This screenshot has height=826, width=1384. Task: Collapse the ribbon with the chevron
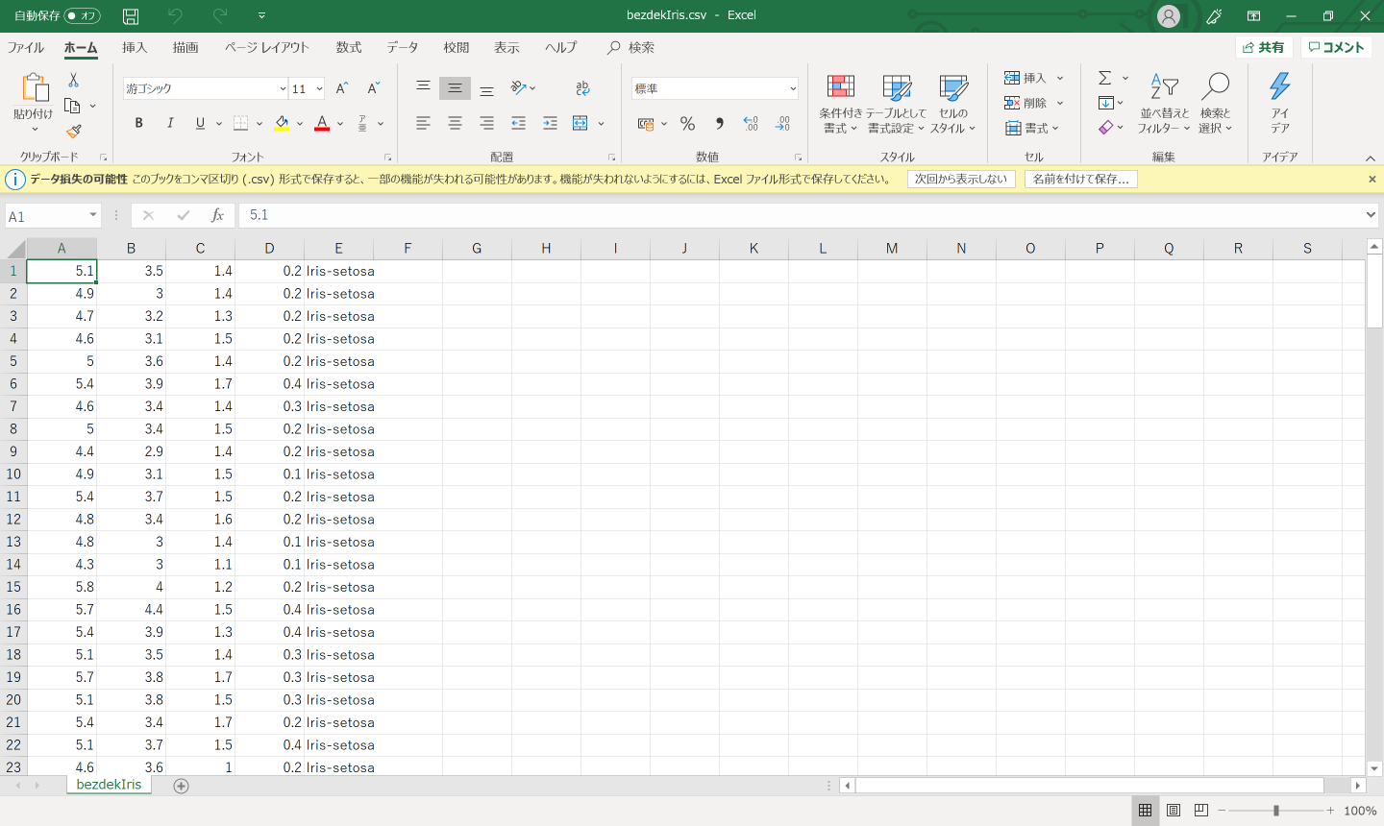[x=1371, y=158]
